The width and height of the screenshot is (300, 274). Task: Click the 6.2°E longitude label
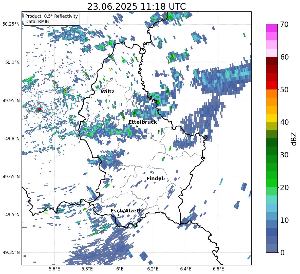[x=153, y=269]
